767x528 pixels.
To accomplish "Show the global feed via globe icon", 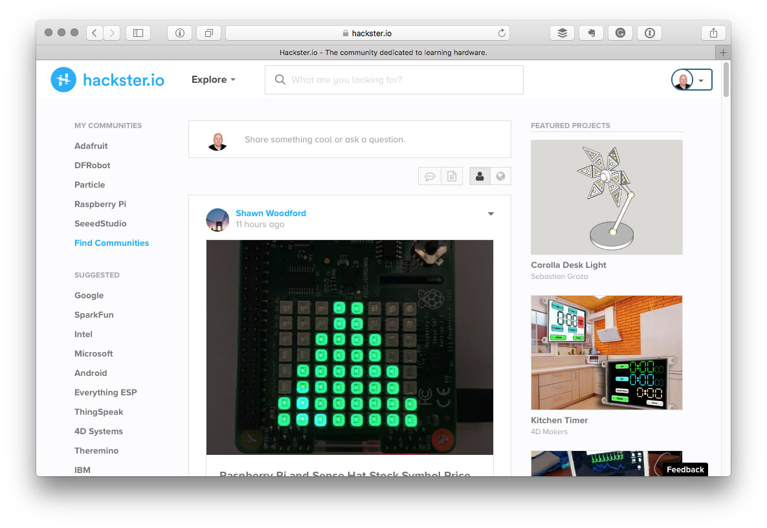I will click(500, 177).
